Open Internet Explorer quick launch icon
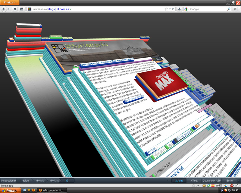 pyautogui.click(x=25, y=190)
